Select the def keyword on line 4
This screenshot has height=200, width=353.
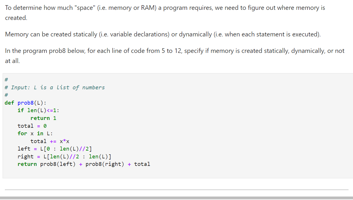click(x=9, y=103)
